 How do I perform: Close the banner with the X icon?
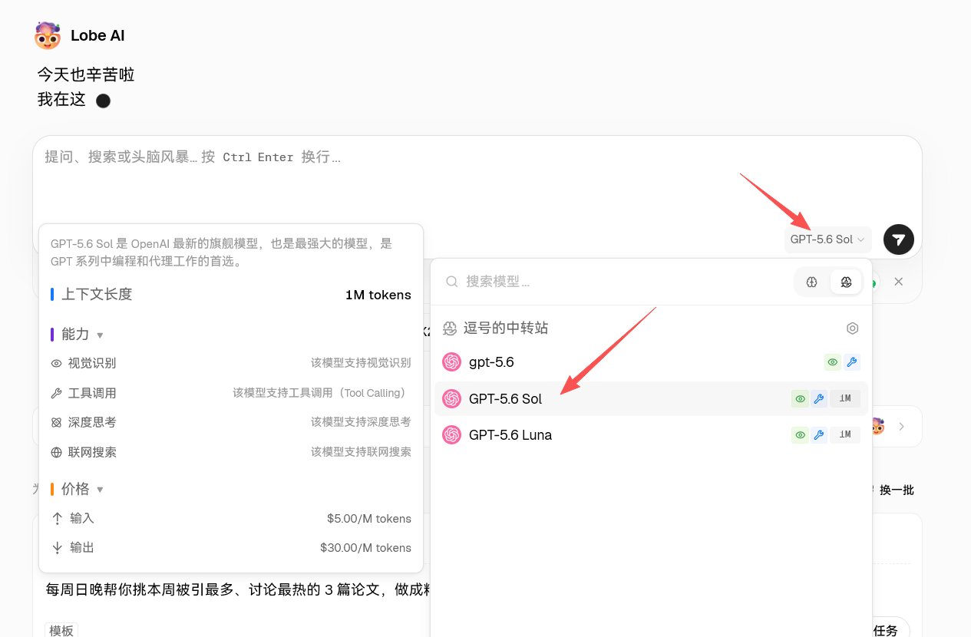[898, 282]
